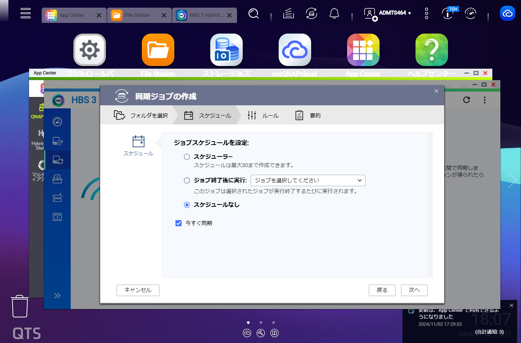Click the middle round icon at desktop bottom
Screen dimensions: 521x343
click(261, 333)
